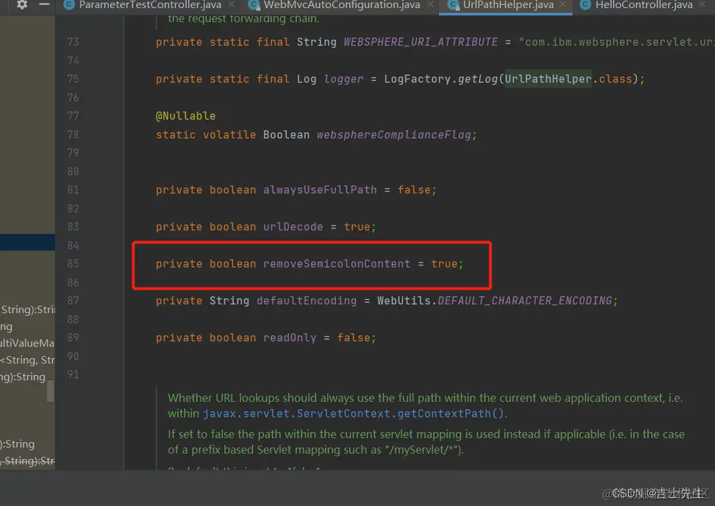Image resolution: width=715 pixels, height=506 pixels.
Task: Click the UrlPathHelper.java file icon
Action: tap(453, 5)
